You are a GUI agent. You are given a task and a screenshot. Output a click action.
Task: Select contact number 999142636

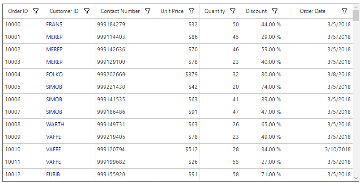coord(125,49)
